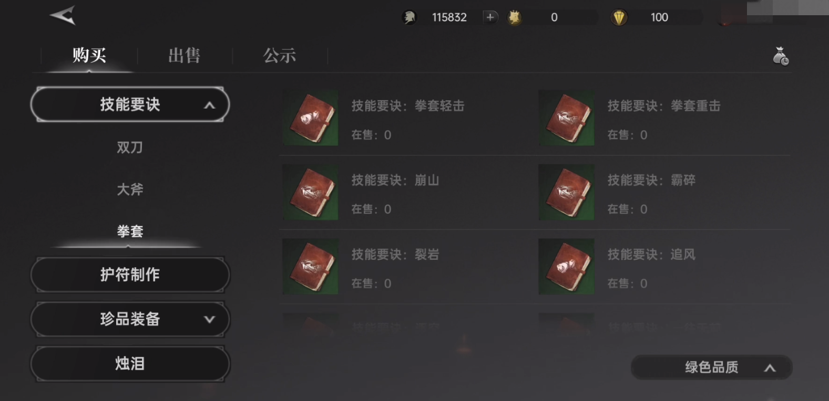This screenshot has height=401, width=829.
Task: Switch to the 出售 tab
Action: coord(184,55)
